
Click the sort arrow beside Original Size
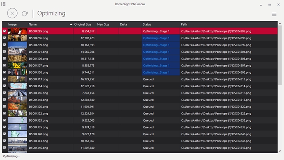coord(71,24)
